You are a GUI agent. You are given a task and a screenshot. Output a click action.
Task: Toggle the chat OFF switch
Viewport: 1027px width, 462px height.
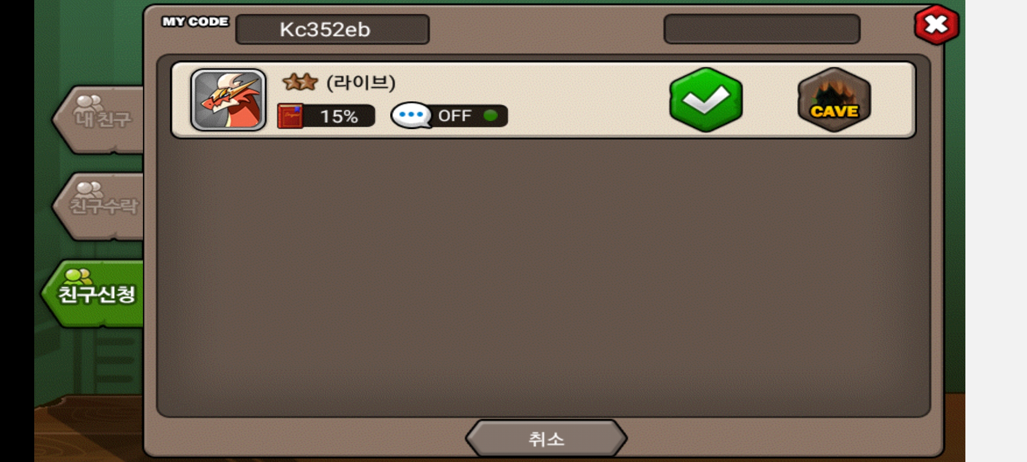click(x=449, y=115)
